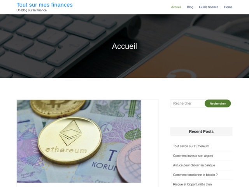This screenshot has width=249, height=187.
Task: Select the Home menu item
Action: [x=228, y=7]
